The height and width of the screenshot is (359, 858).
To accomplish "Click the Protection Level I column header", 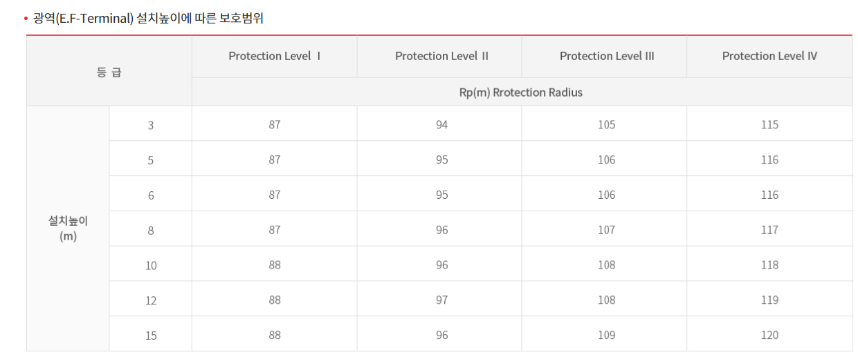I will [275, 56].
